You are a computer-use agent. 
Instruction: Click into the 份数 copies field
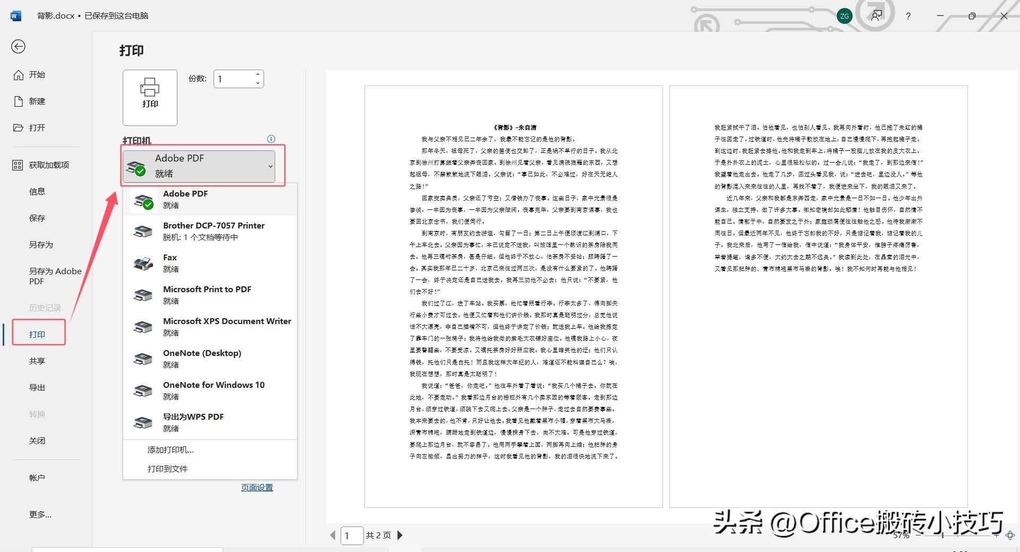233,79
